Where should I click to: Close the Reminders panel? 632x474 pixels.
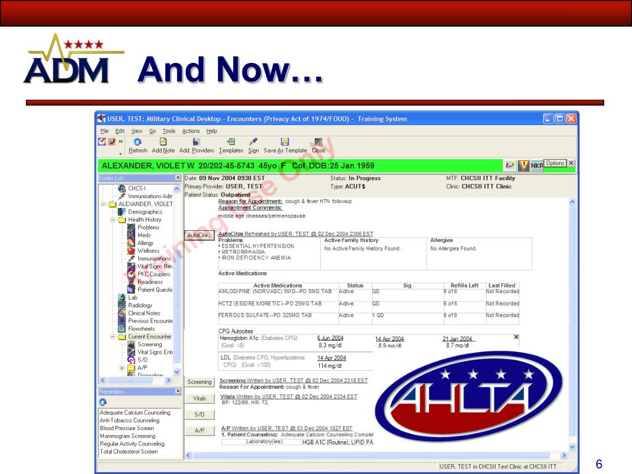(x=178, y=391)
